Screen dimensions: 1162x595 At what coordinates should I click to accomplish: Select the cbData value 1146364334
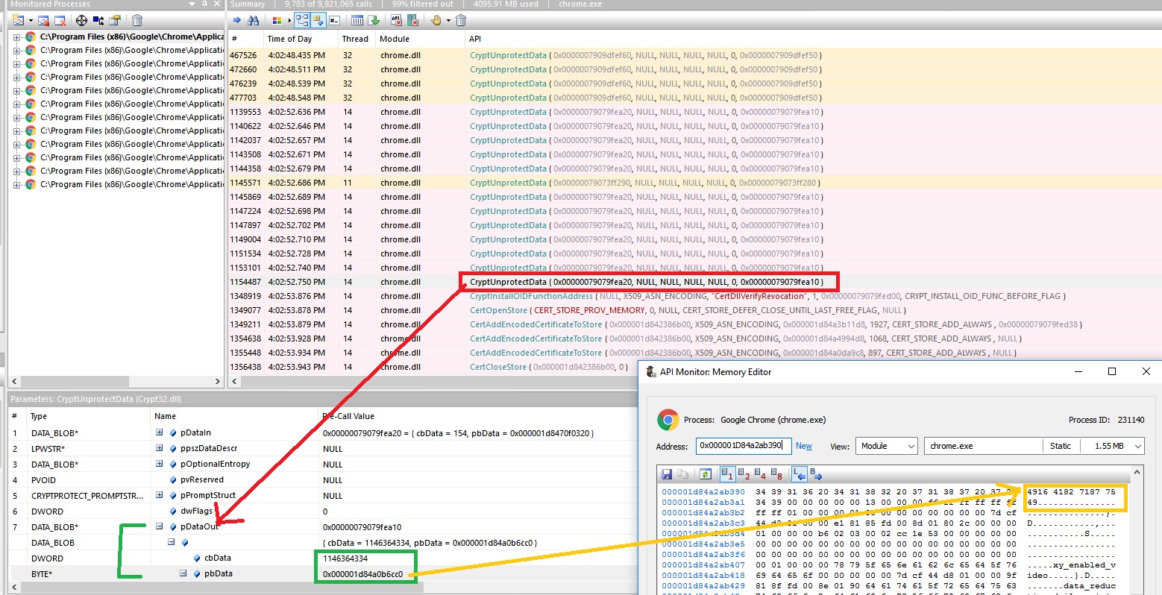point(344,558)
